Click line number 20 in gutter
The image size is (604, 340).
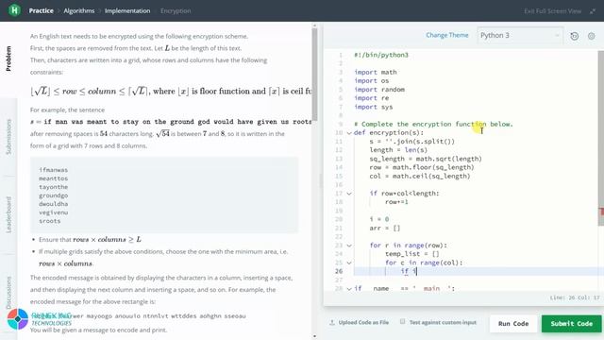point(339,219)
